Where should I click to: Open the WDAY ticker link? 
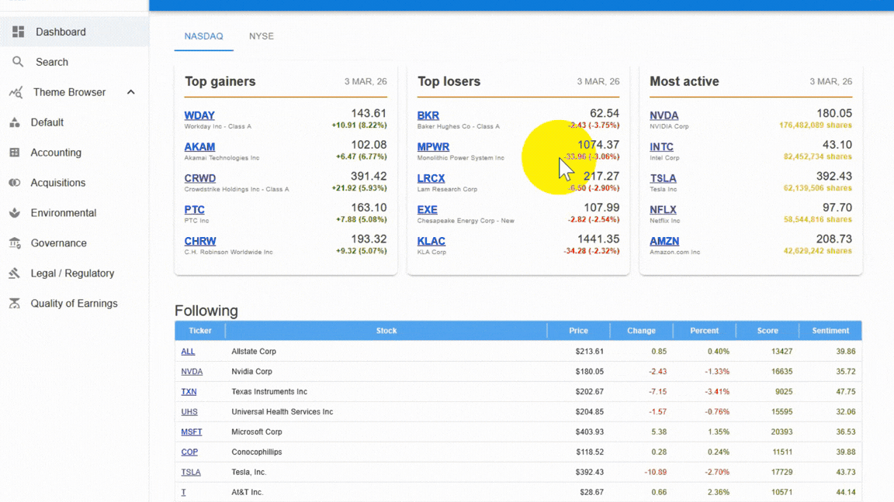click(x=199, y=115)
